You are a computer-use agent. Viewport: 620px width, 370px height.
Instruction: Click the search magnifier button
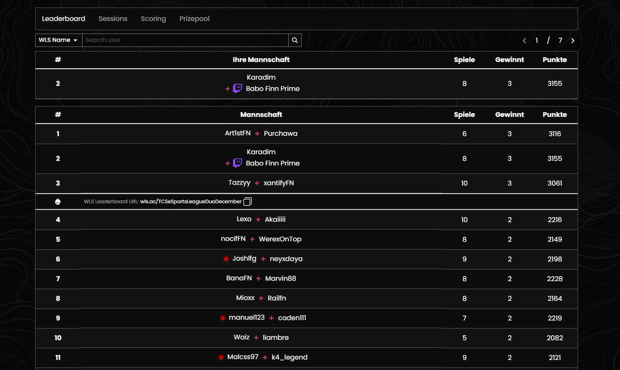[x=295, y=40]
